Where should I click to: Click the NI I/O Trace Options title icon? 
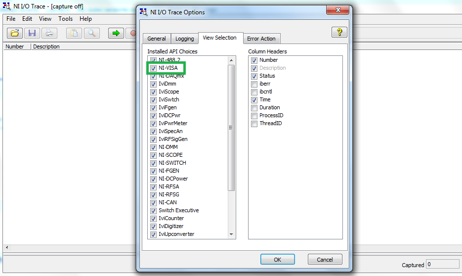coord(143,12)
